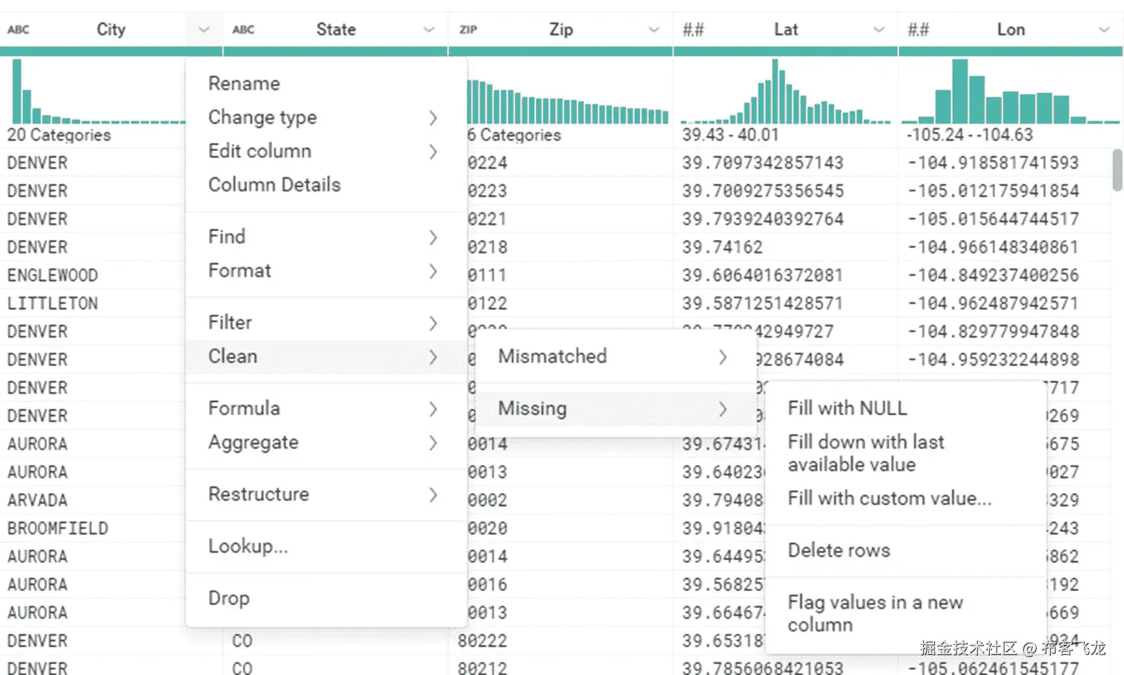Click the ZIP type icon in Zip header

point(468,29)
